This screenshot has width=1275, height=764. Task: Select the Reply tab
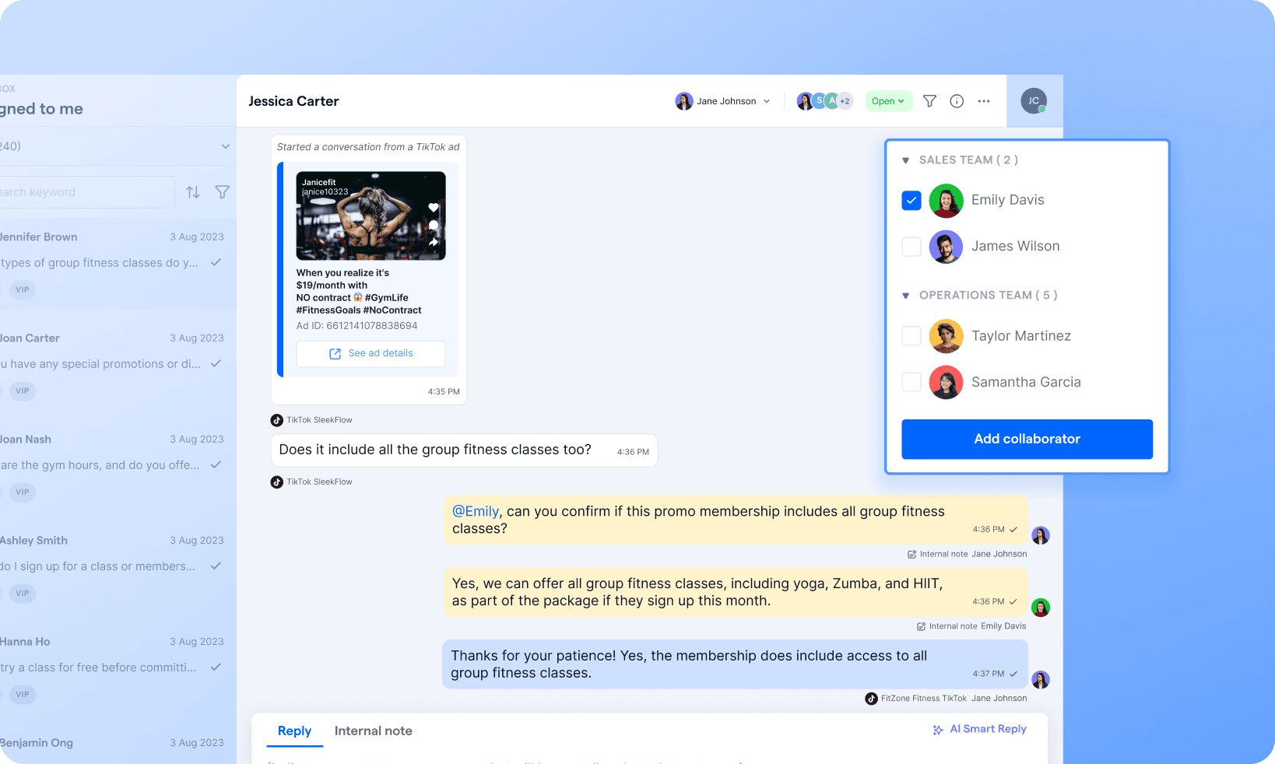pos(294,731)
